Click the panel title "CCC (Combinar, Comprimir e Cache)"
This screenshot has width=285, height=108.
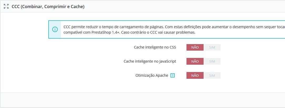click(x=48, y=7)
